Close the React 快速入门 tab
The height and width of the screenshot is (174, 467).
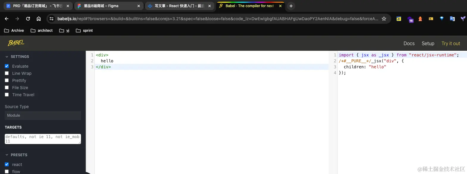coord(210,6)
